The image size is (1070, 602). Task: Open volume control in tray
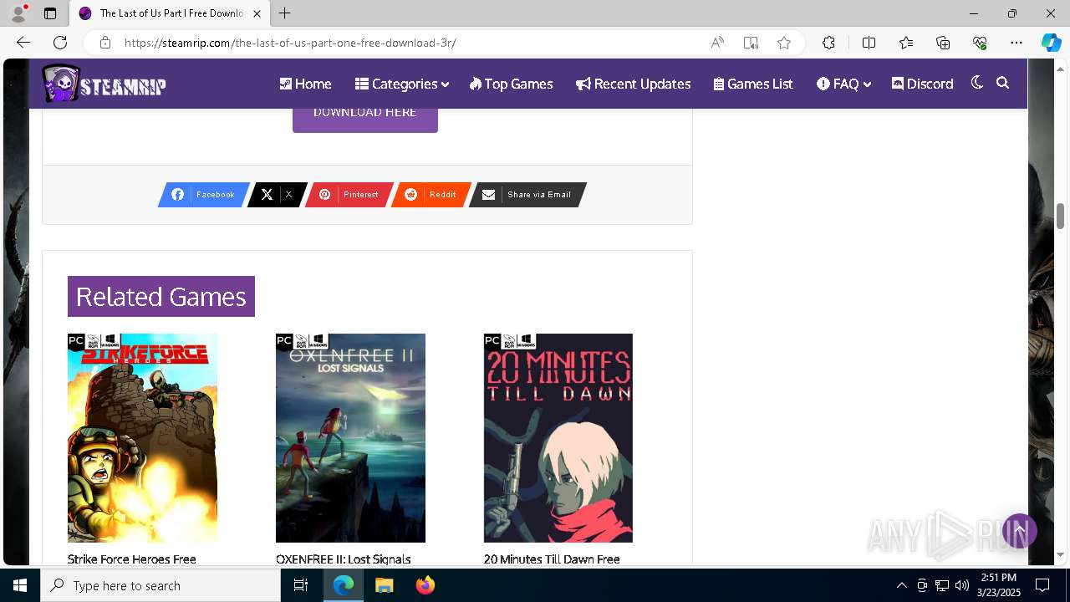point(962,585)
